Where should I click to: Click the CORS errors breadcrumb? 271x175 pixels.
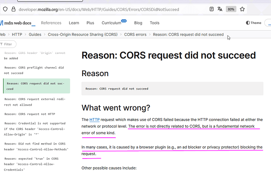pos(135,35)
